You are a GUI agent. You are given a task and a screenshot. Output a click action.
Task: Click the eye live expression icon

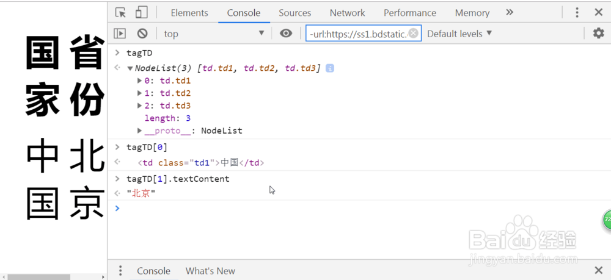pos(286,34)
